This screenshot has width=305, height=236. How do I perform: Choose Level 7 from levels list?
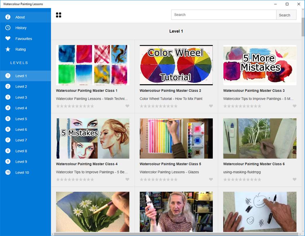tap(25, 140)
